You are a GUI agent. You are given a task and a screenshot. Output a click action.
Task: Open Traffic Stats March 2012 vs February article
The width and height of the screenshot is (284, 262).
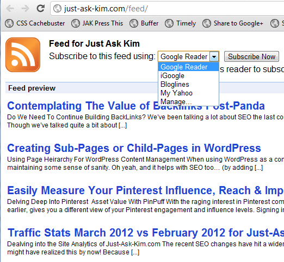pos(146,233)
